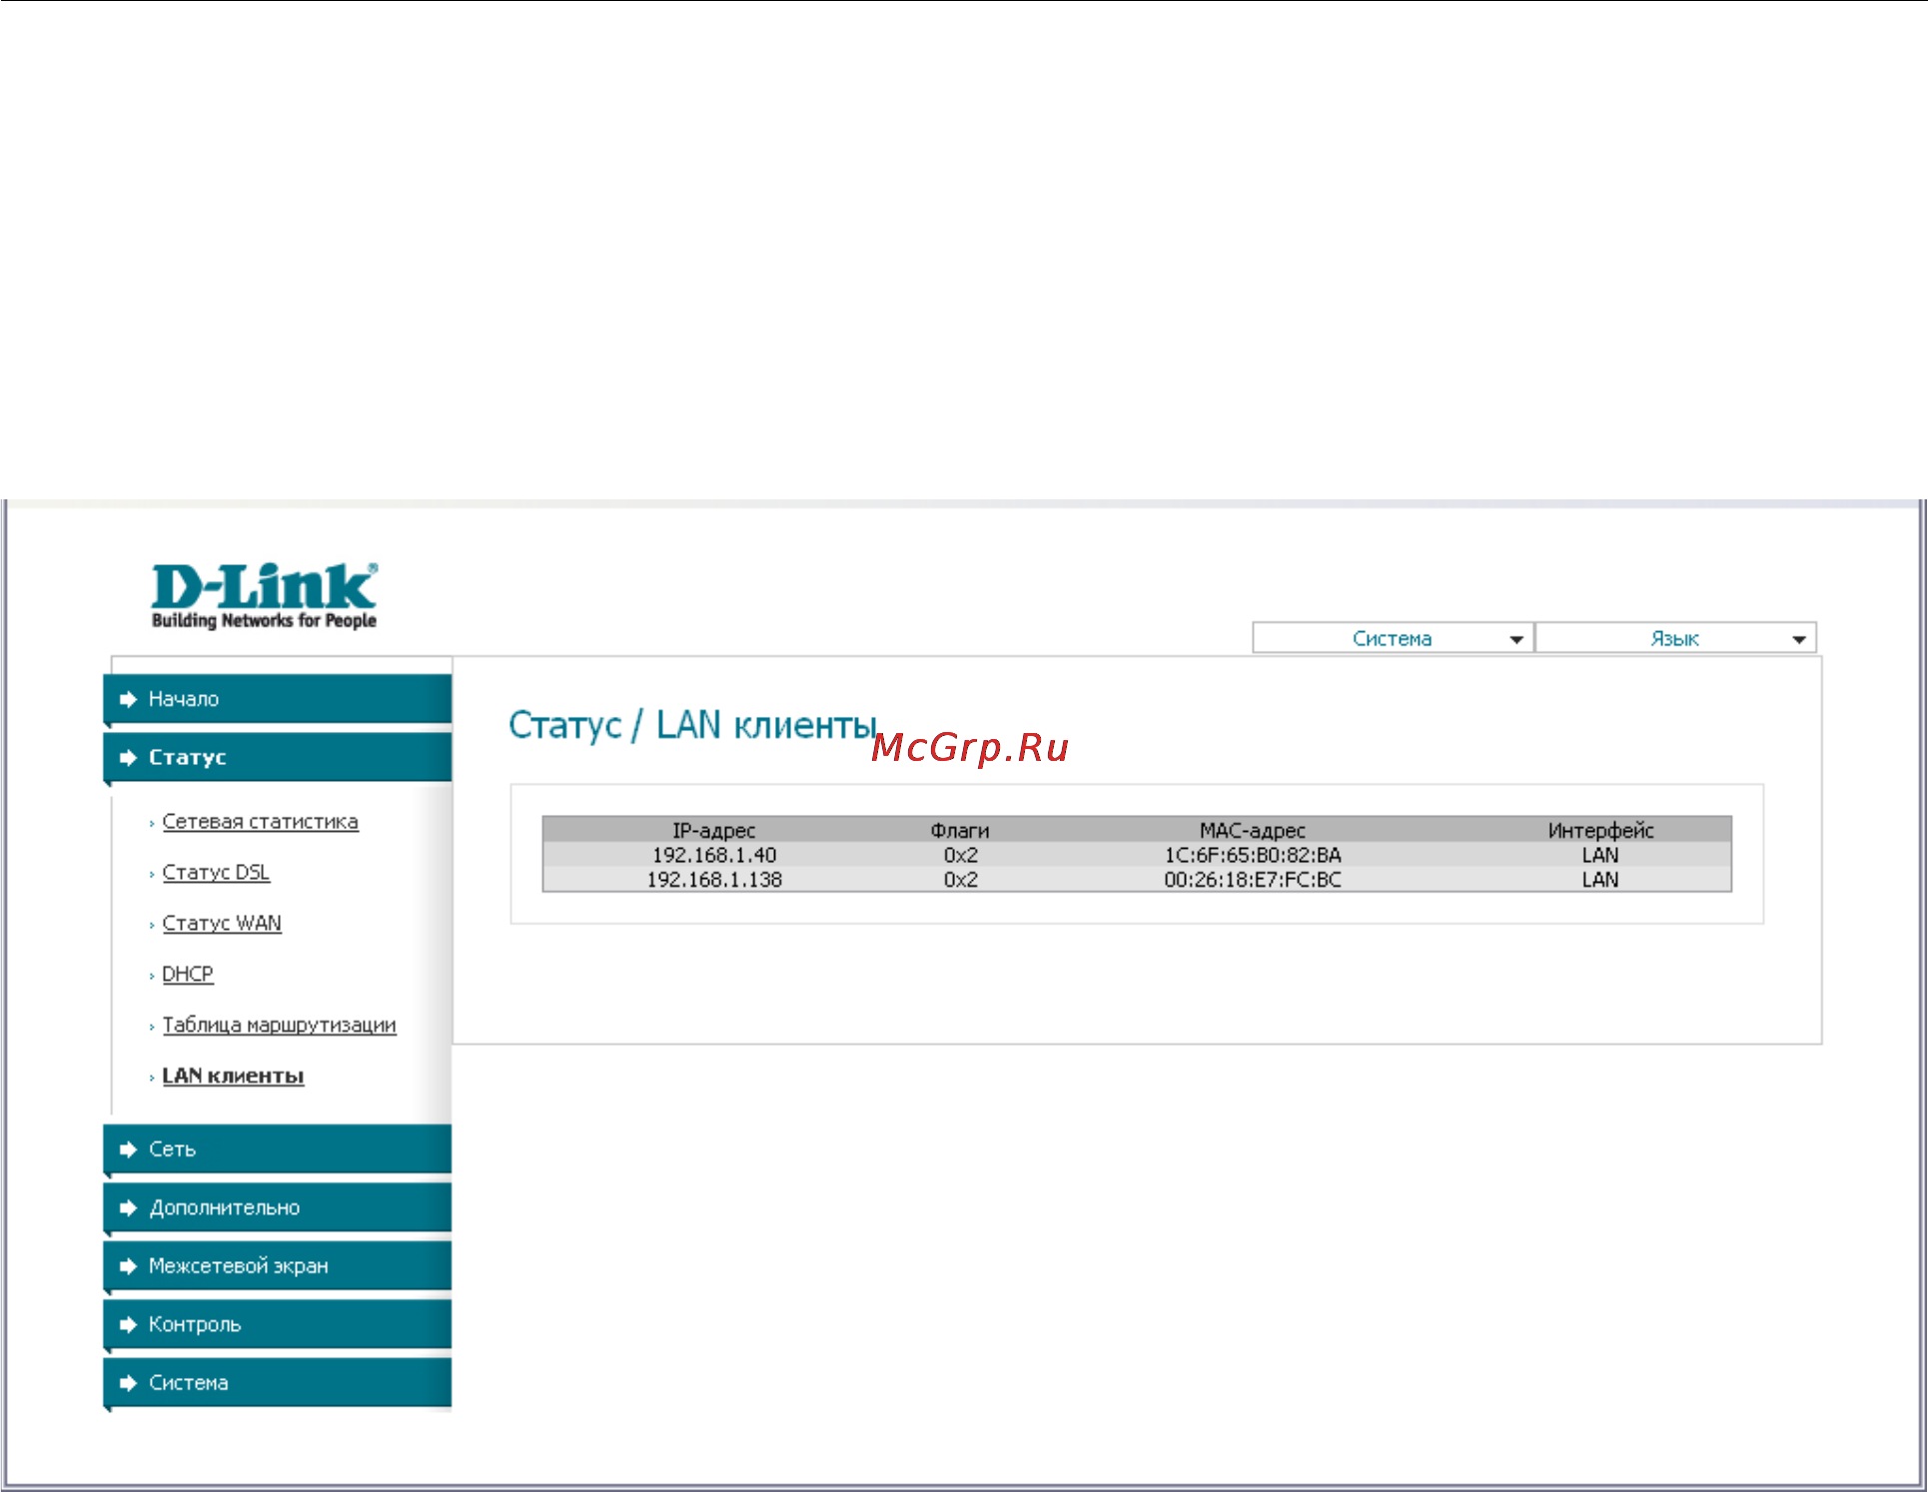The width and height of the screenshot is (1928, 1492).
Task: Open the Статус DSL link
Action: [x=216, y=873]
